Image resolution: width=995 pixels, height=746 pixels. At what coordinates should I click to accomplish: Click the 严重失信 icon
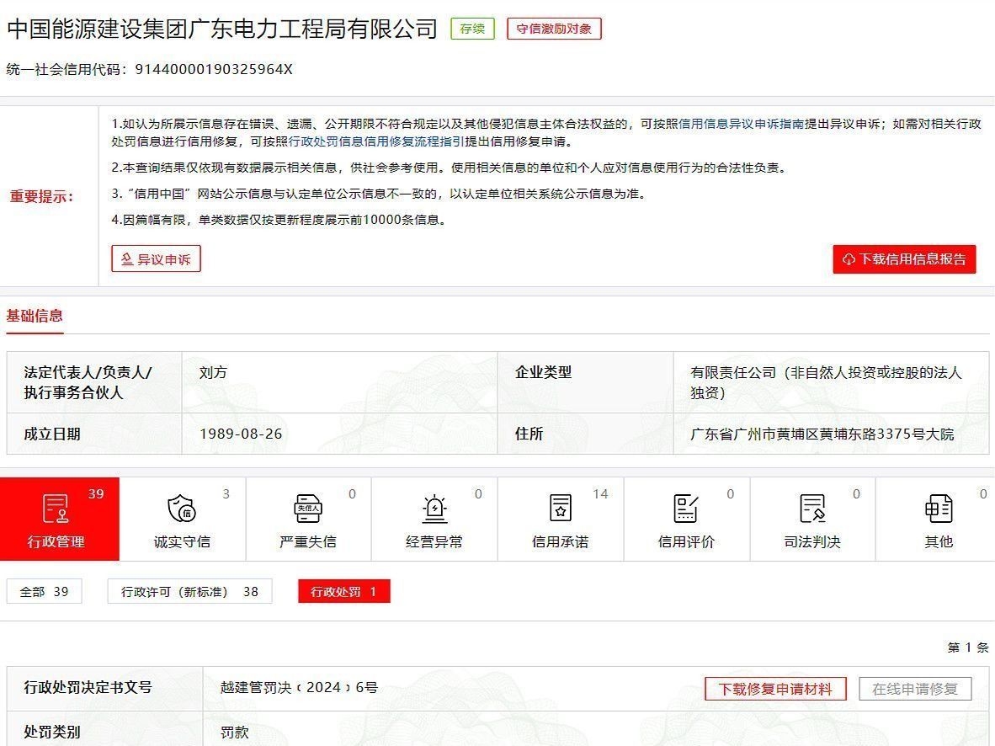(x=308, y=509)
